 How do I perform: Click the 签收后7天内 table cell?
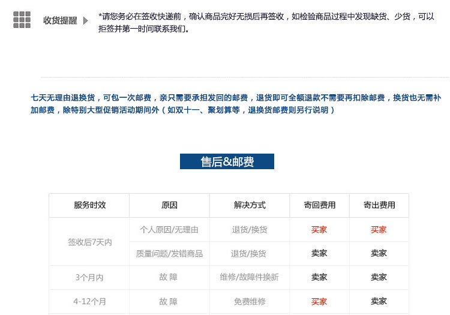[89, 242]
